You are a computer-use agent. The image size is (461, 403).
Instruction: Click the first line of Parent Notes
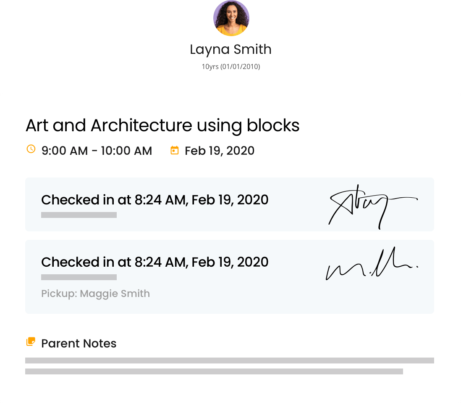point(229,361)
